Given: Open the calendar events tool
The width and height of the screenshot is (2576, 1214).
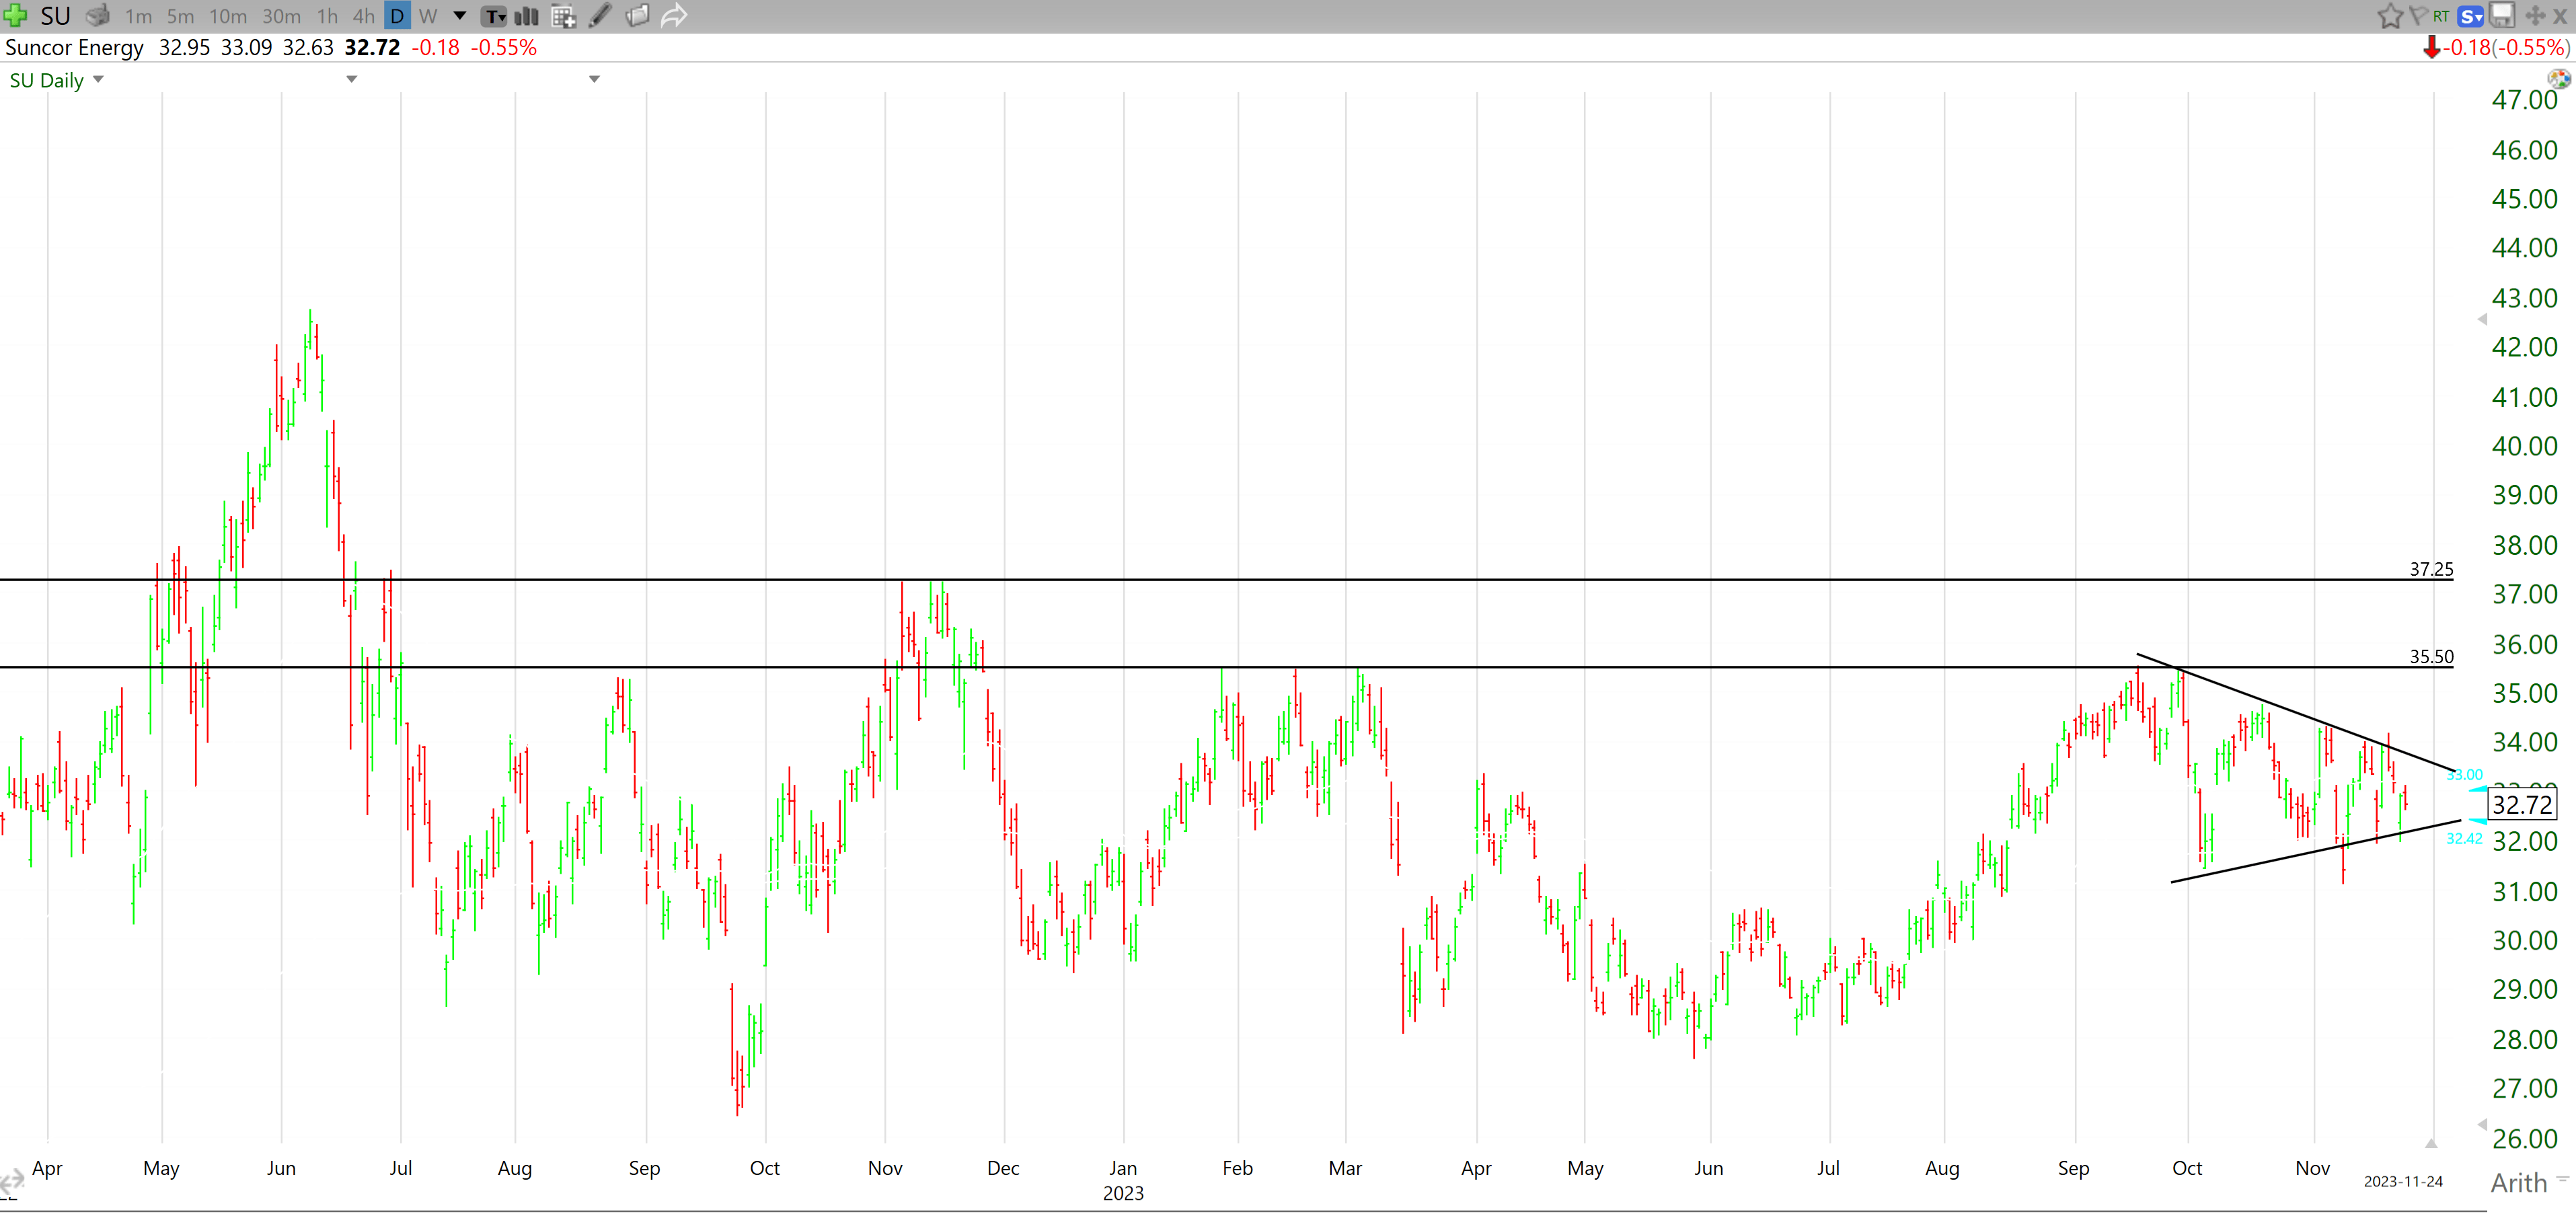Looking at the screenshot, I should [x=563, y=16].
